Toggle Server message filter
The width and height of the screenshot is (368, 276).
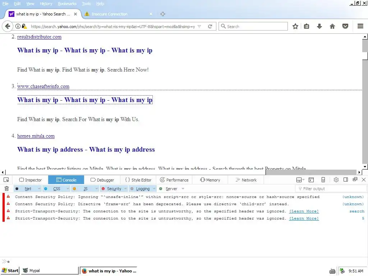pyautogui.click(x=169, y=189)
